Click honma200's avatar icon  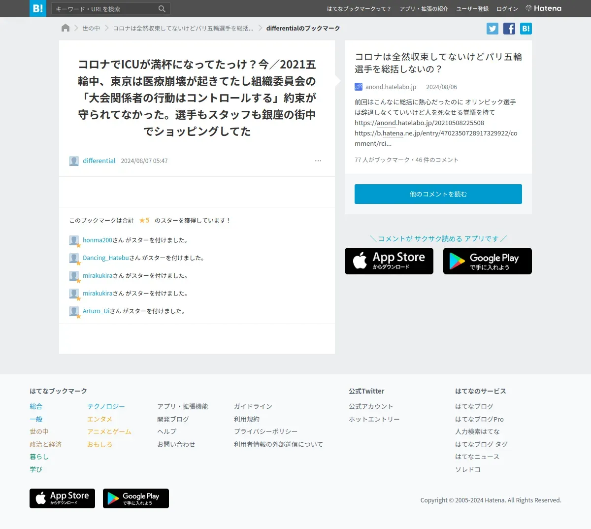pyautogui.click(x=74, y=240)
